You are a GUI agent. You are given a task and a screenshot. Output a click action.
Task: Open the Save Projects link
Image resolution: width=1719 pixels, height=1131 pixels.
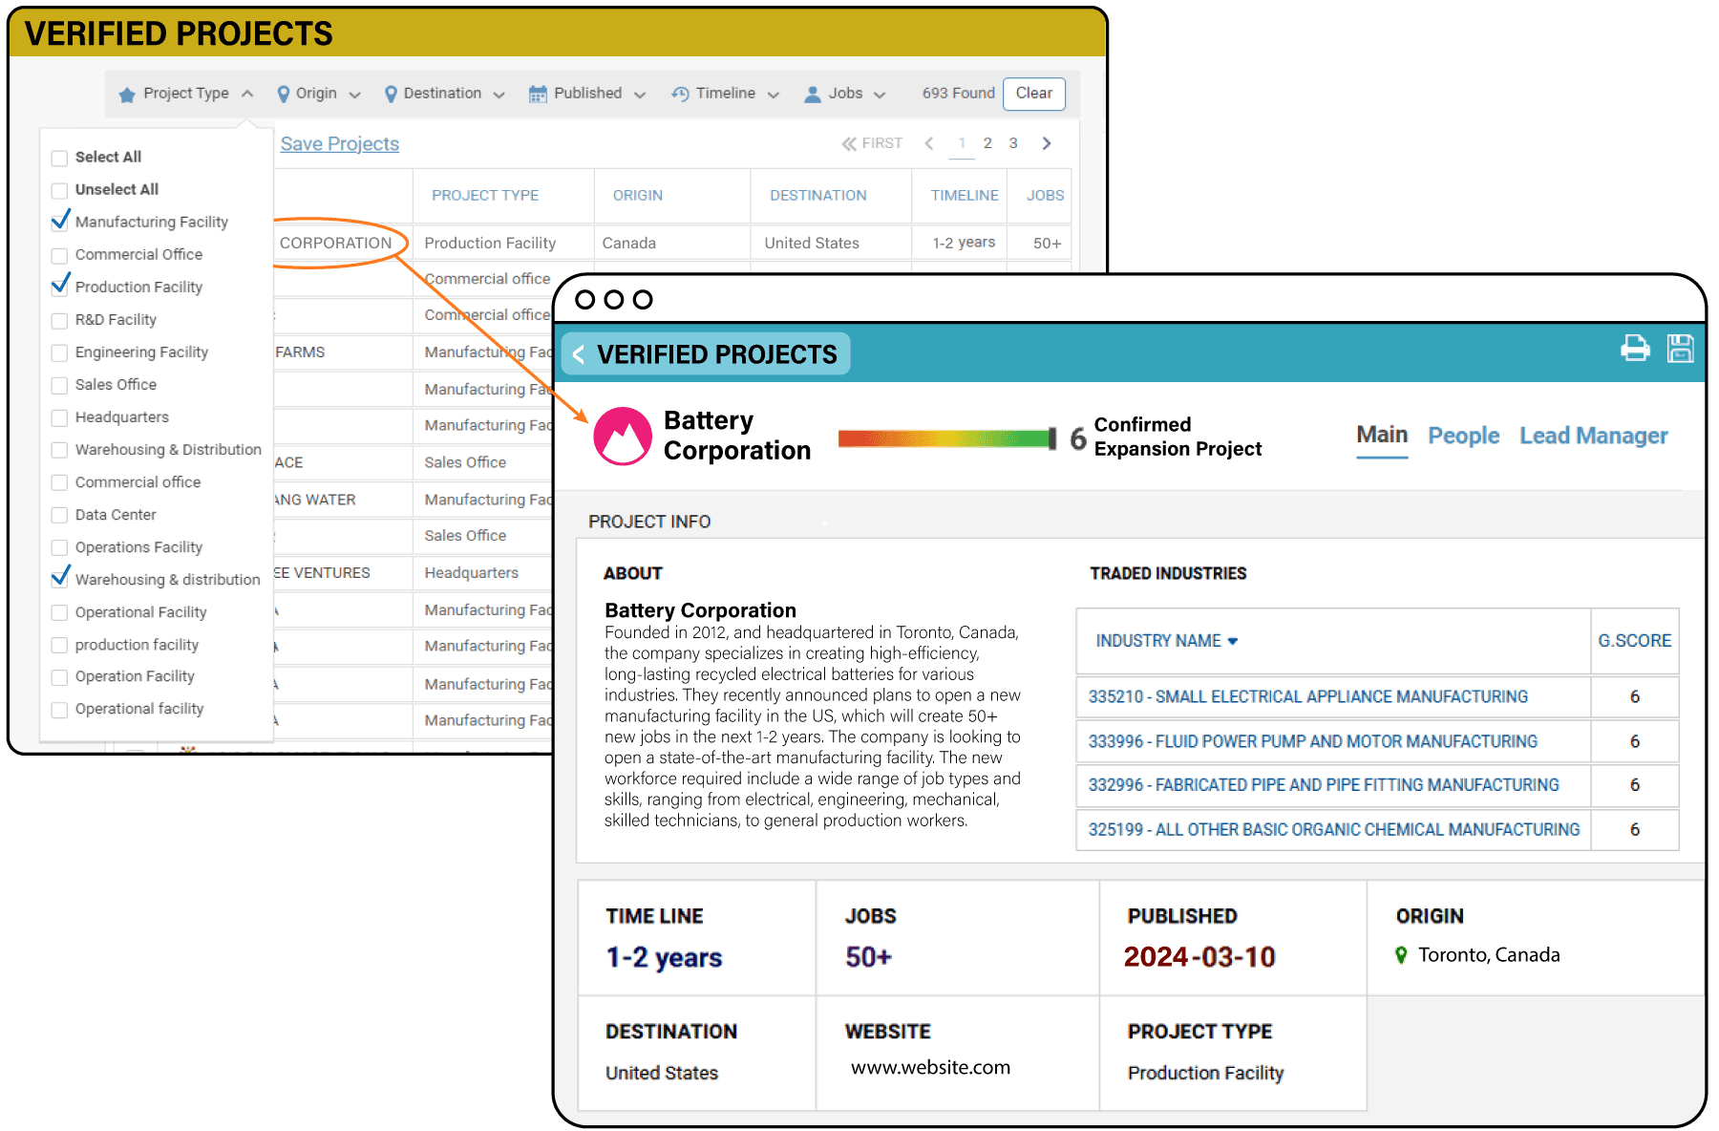pos(339,144)
